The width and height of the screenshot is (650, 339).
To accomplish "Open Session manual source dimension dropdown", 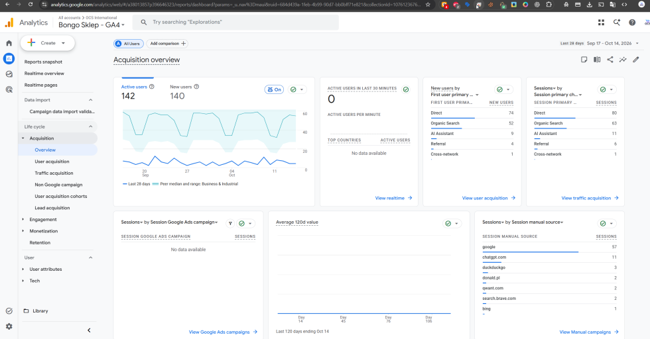I will pyautogui.click(x=537, y=222).
